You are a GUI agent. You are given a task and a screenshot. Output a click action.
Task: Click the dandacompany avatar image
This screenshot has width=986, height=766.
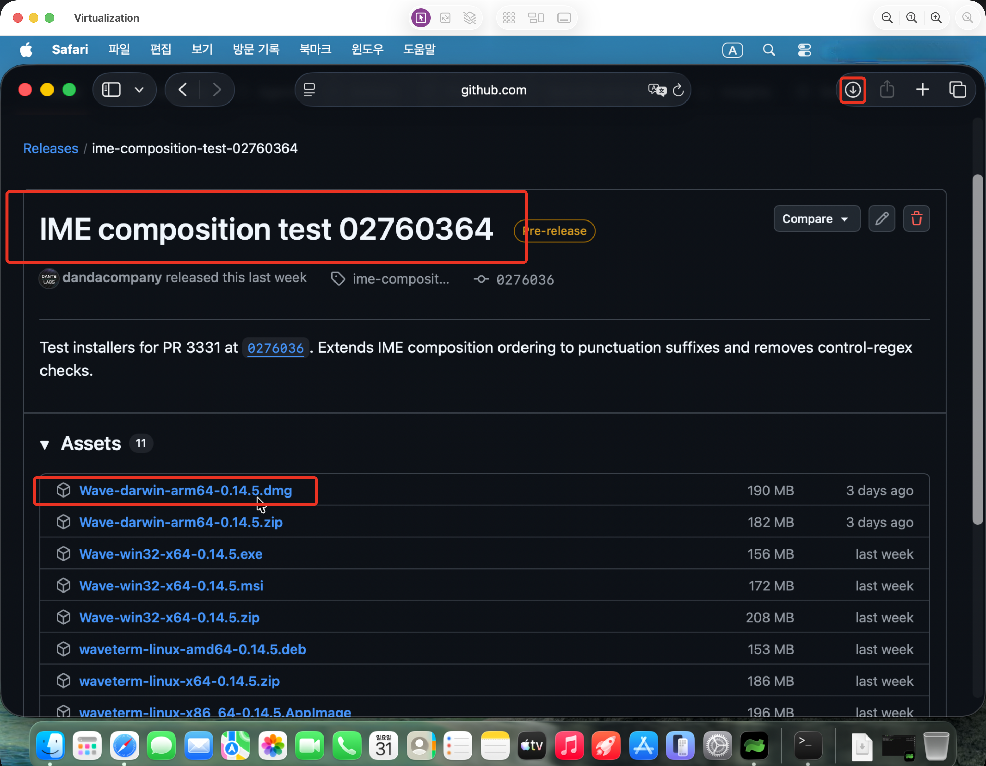[x=49, y=278]
